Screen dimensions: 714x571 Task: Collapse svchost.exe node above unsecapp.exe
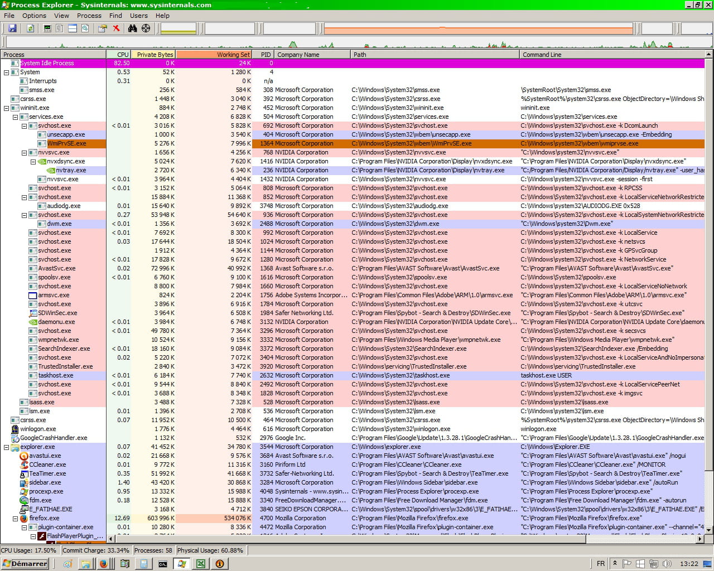click(x=25, y=125)
